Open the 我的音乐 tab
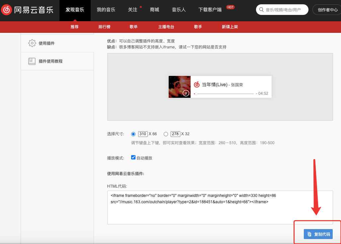 (106, 10)
